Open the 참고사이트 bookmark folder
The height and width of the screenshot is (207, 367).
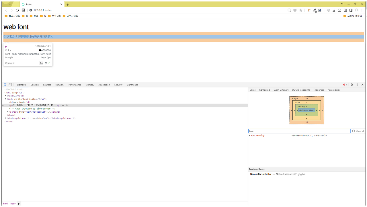coord(13,16)
